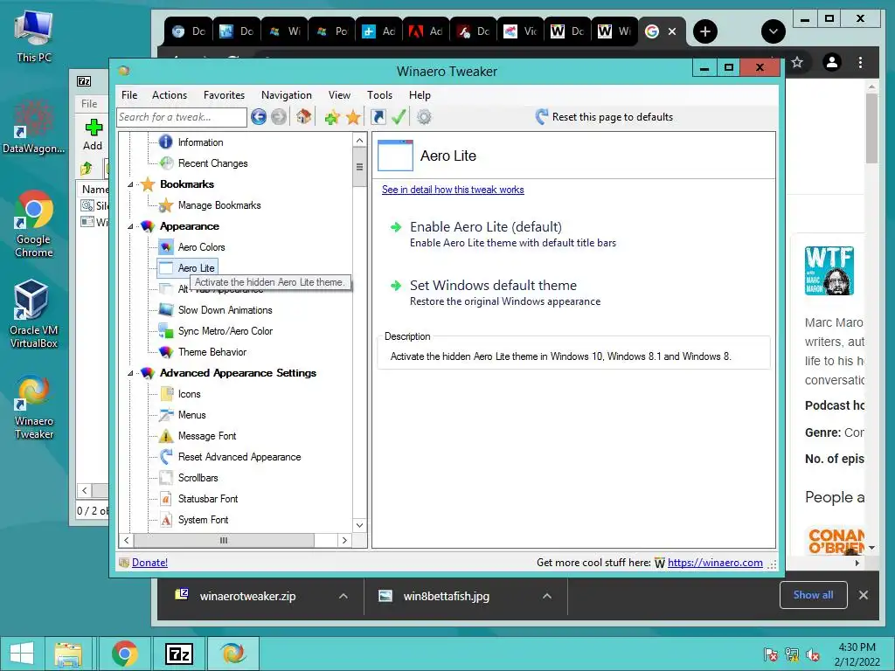Open the Favorites menu
The height and width of the screenshot is (671, 895).
[224, 95]
